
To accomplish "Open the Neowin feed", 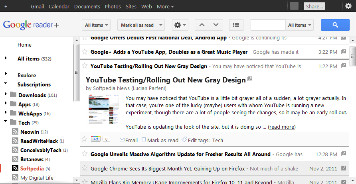I will pos(30,132).
